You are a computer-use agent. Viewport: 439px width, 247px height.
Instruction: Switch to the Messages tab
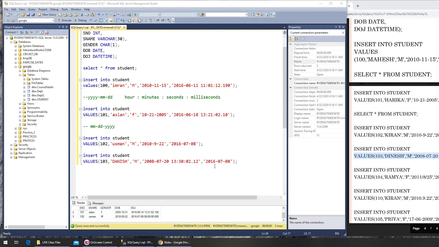[x=96, y=203]
